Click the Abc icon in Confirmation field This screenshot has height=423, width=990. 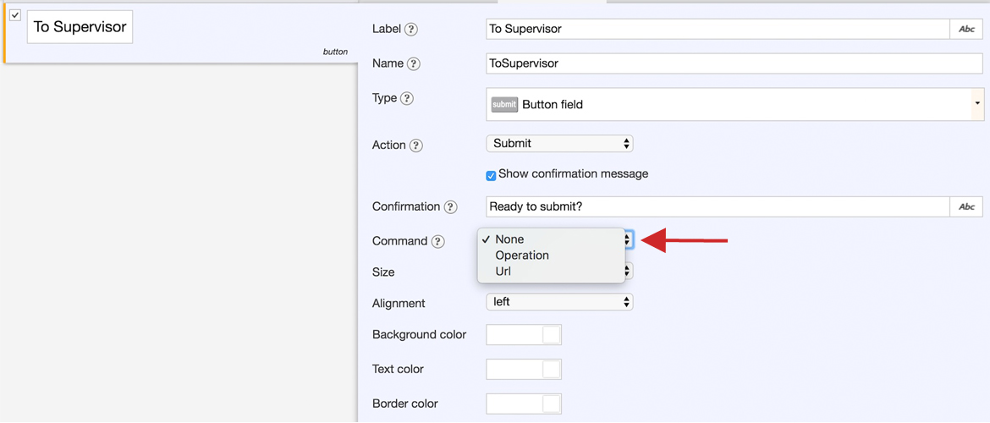pyautogui.click(x=966, y=206)
